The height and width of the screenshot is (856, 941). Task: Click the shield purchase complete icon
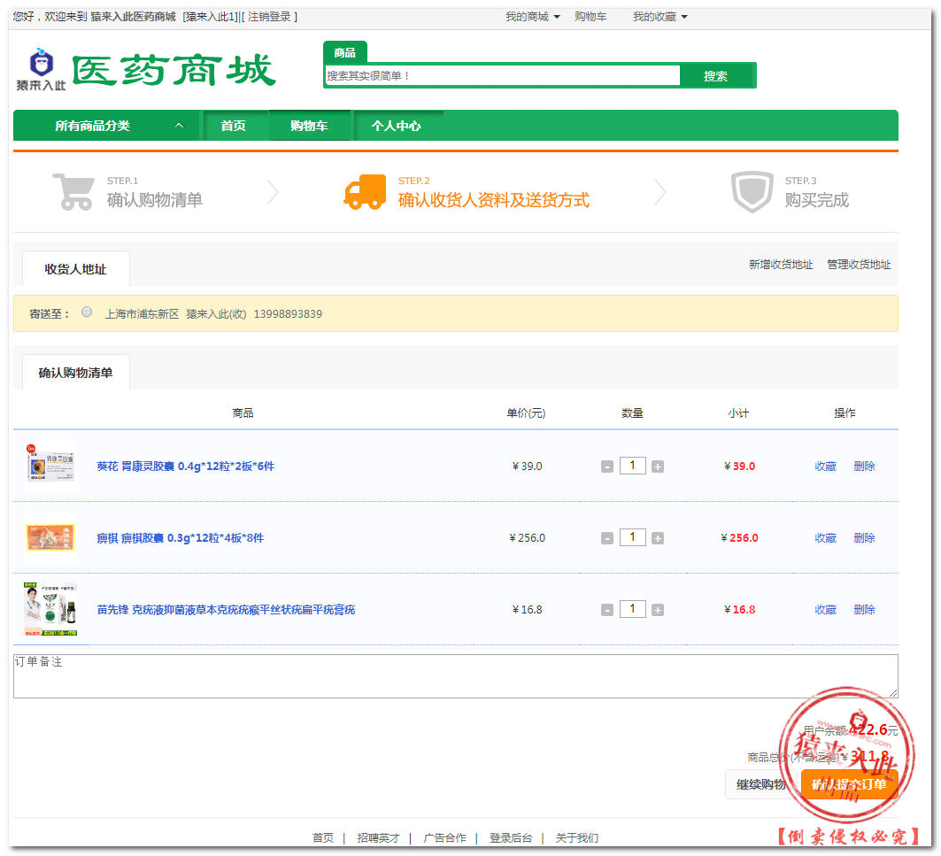click(x=752, y=192)
